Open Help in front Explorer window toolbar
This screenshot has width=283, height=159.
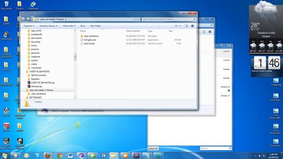pyautogui.click(x=193, y=26)
